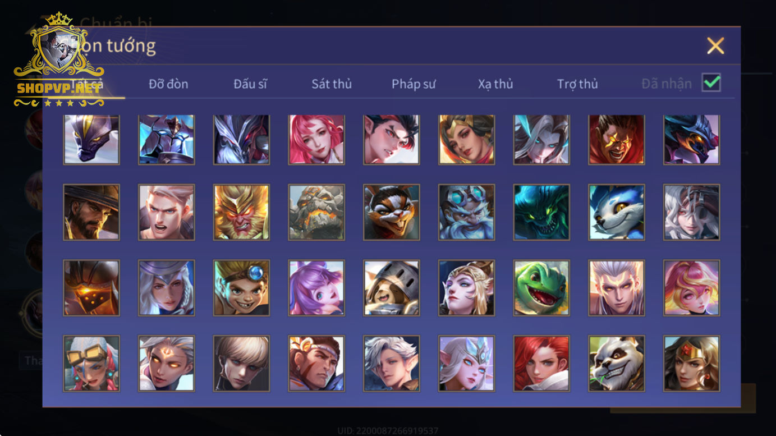Open the Đấu sĩ tab

coord(250,84)
